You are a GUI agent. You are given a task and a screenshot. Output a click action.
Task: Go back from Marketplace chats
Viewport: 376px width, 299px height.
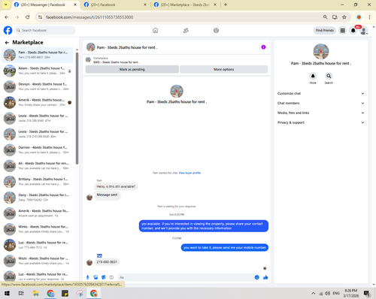7,43
